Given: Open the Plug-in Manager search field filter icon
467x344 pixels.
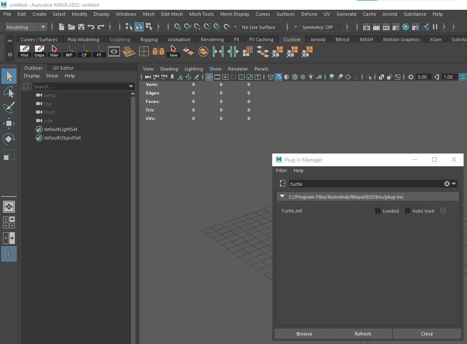Looking at the screenshot, I should coord(282,184).
